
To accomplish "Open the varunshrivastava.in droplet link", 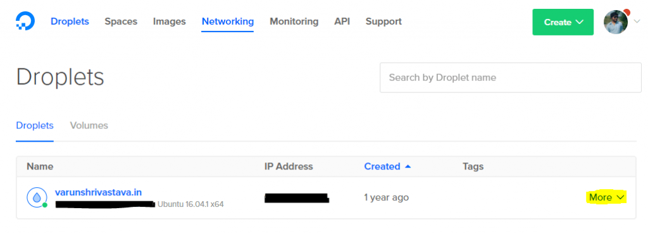I will (x=98, y=192).
